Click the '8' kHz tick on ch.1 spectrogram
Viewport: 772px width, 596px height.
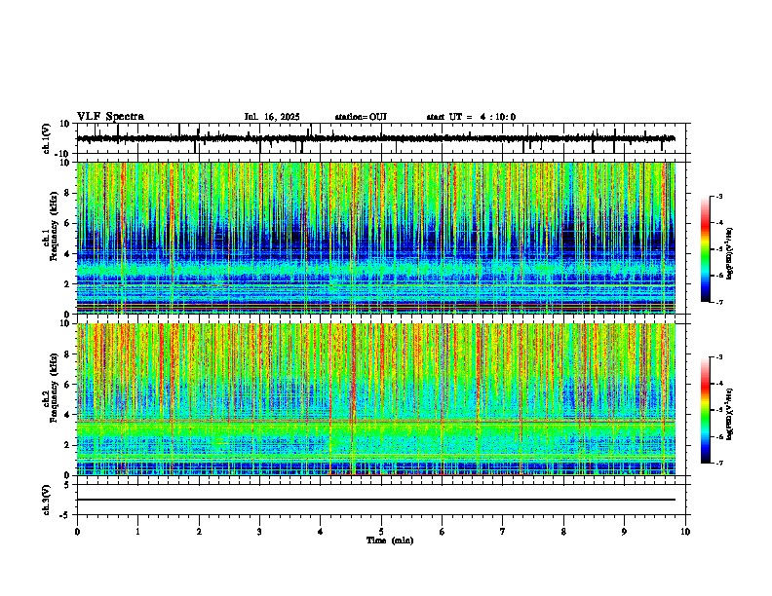tap(67, 193)
